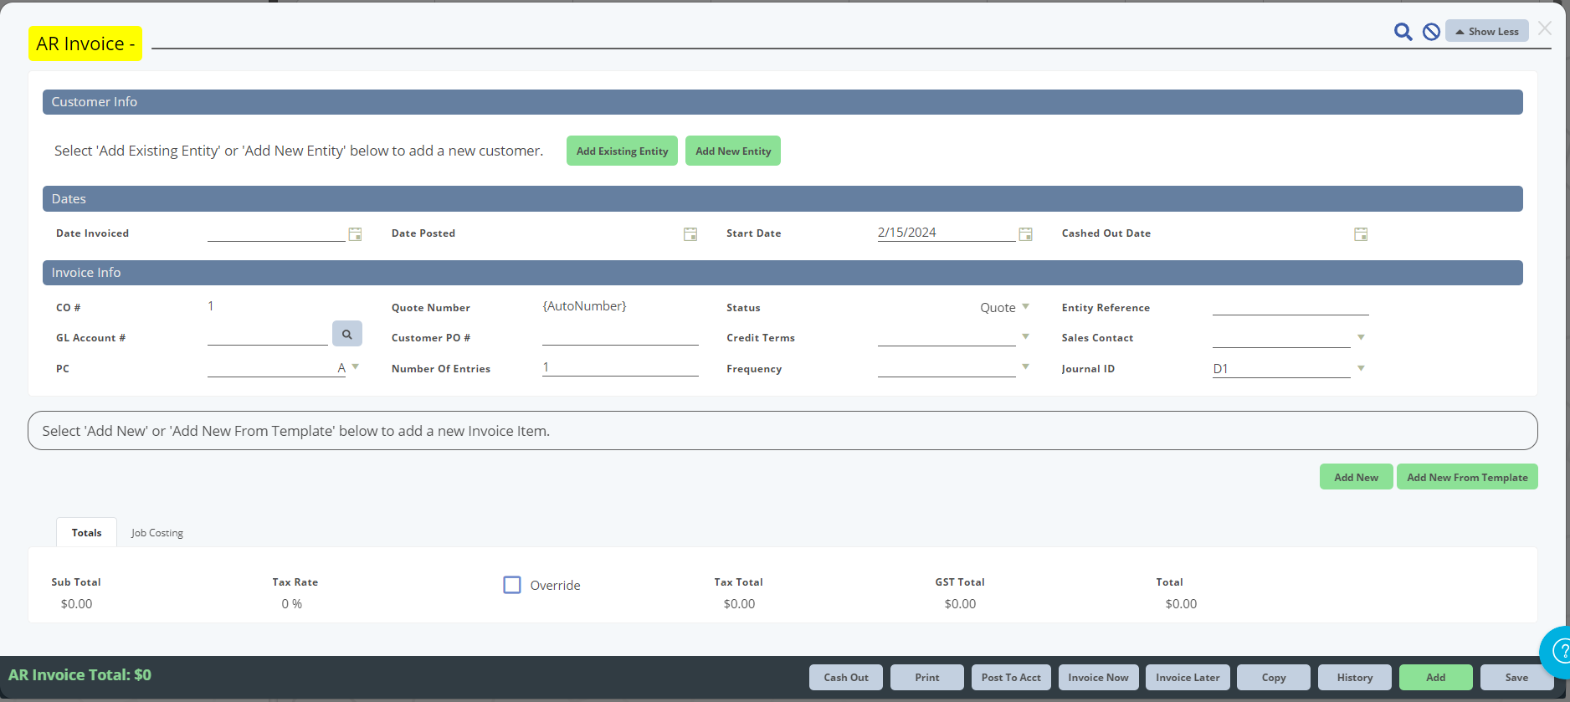Click the highlighted AR Invoice title
This screenshot has height=702, width=1570.
click(85, 44)
